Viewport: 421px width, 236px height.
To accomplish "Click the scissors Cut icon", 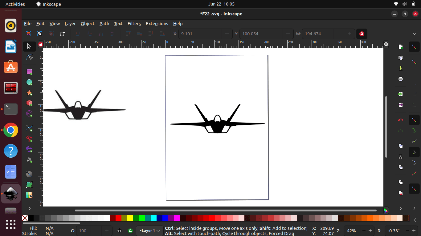I will pos(400,156).
